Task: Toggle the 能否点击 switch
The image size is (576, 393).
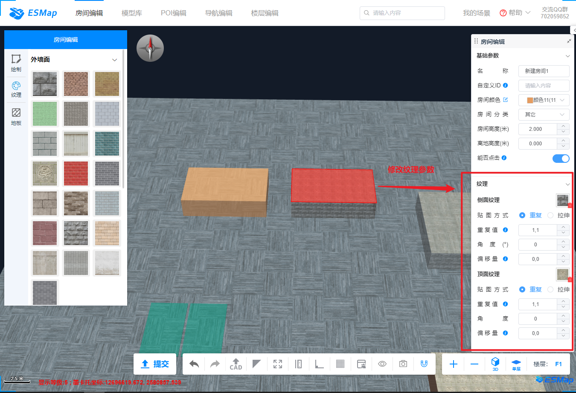Action: (561, 159)
